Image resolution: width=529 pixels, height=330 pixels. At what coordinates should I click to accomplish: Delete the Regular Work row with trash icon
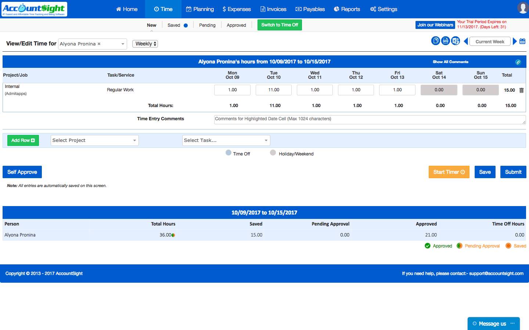coord(521,90)
